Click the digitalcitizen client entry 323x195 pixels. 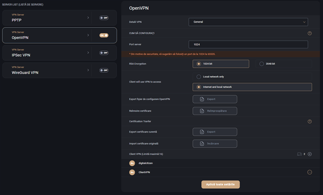[220, 163]
